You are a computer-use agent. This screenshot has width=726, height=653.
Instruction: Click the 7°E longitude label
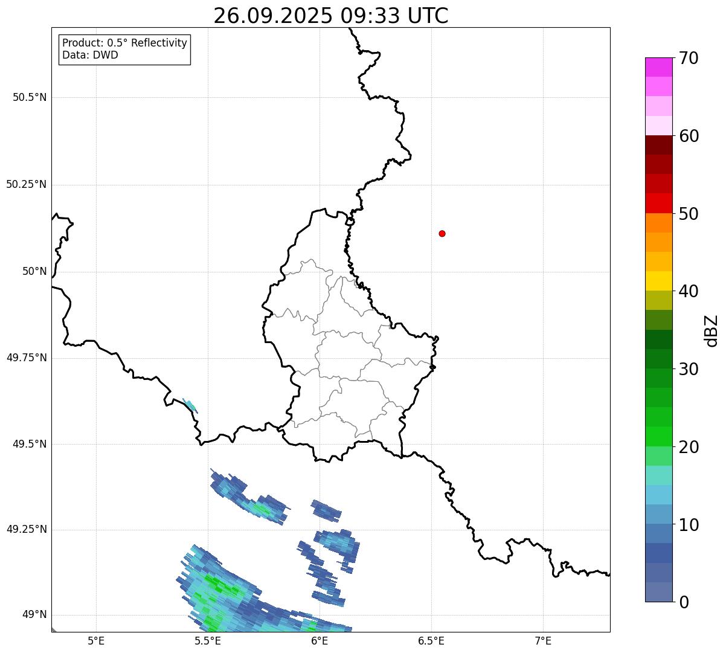[x=543, y=641]
